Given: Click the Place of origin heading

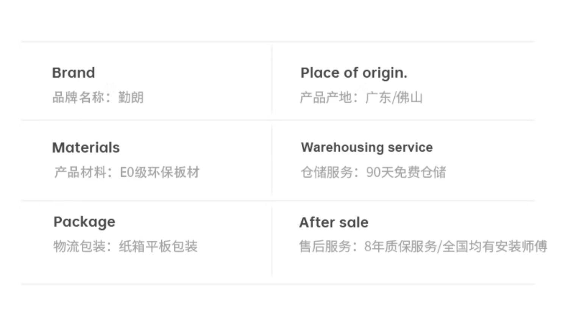Looking at the screenshot, I should coord(354,73).
